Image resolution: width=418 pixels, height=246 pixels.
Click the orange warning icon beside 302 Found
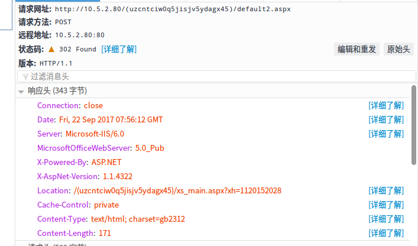tap(51, 49)
